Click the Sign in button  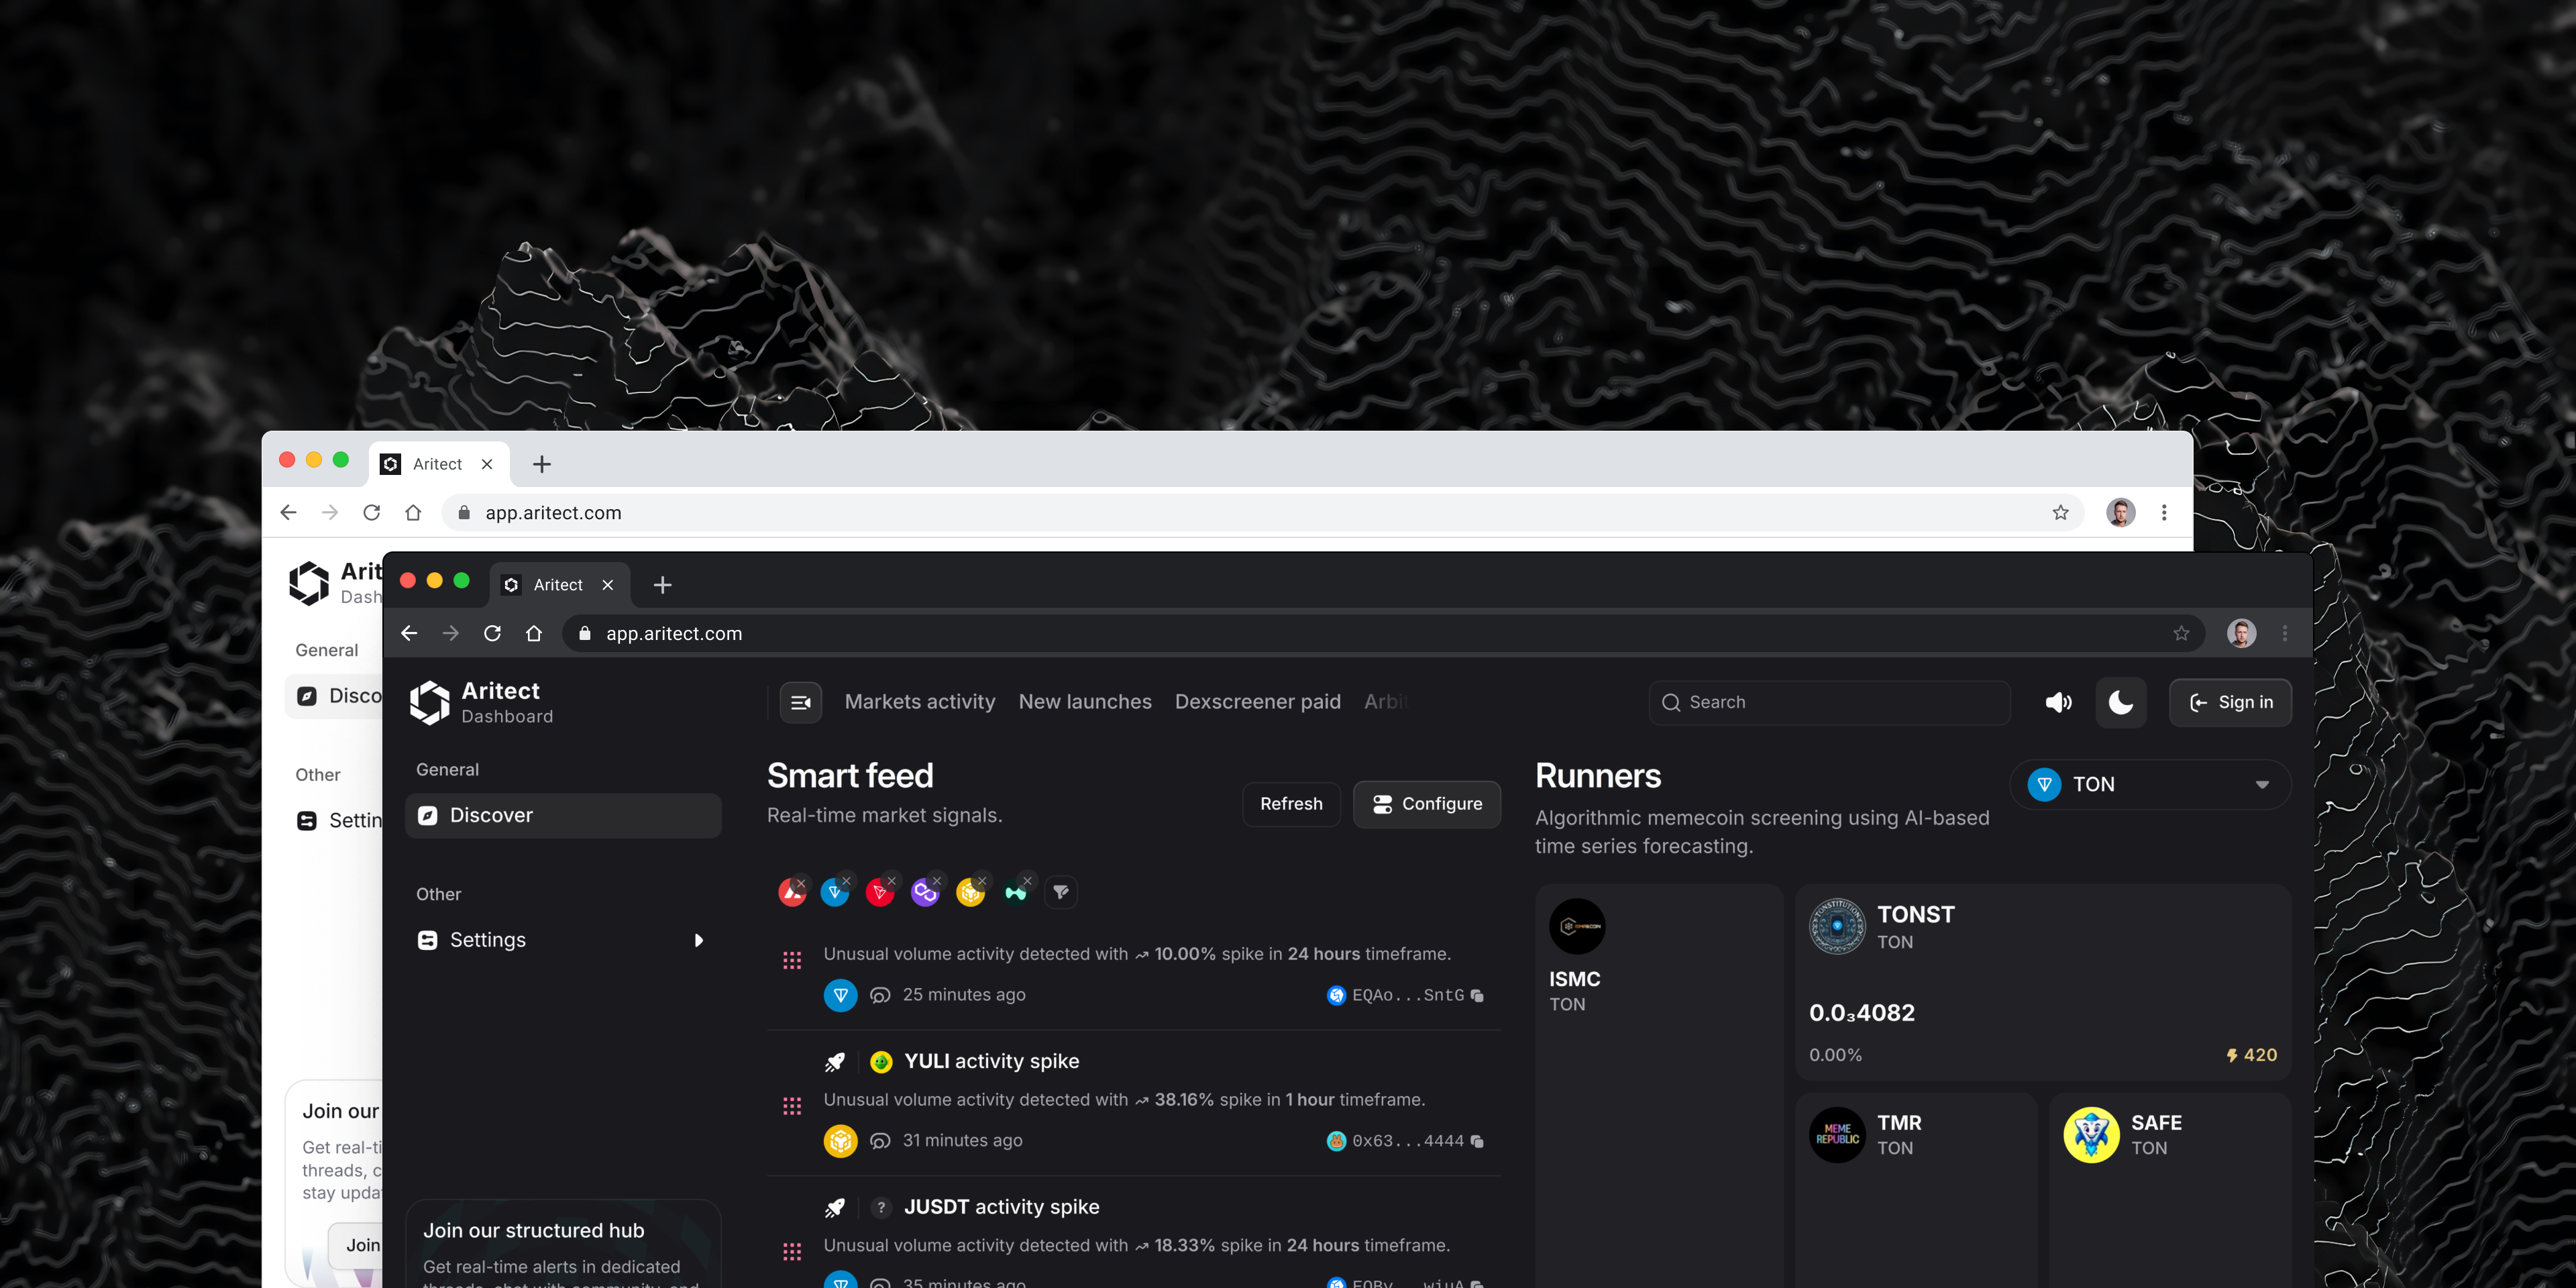point(2230,702)
